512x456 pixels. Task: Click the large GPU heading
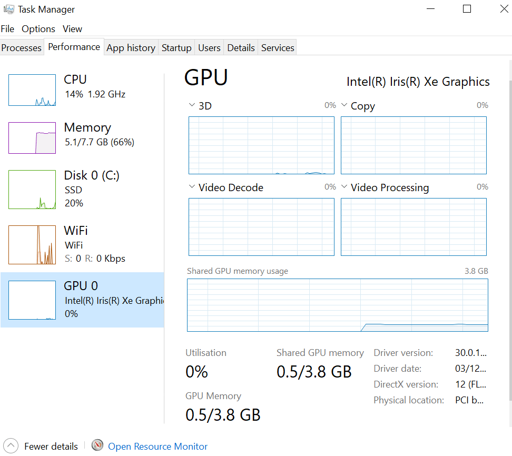pyautogui.click(x=206, y=78)
